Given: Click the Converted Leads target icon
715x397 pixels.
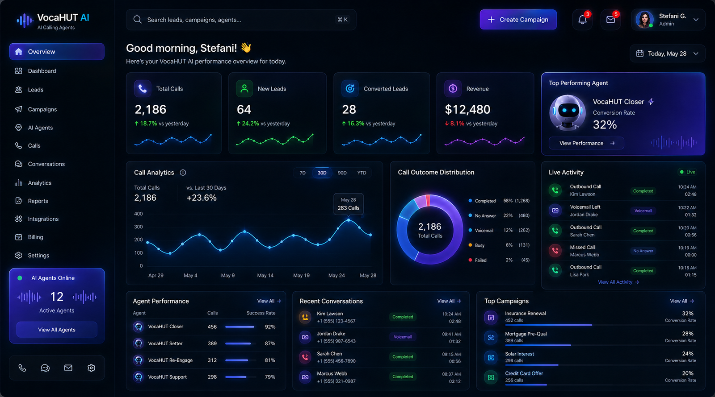Looking at the screenshot, I should coord(350,88).
